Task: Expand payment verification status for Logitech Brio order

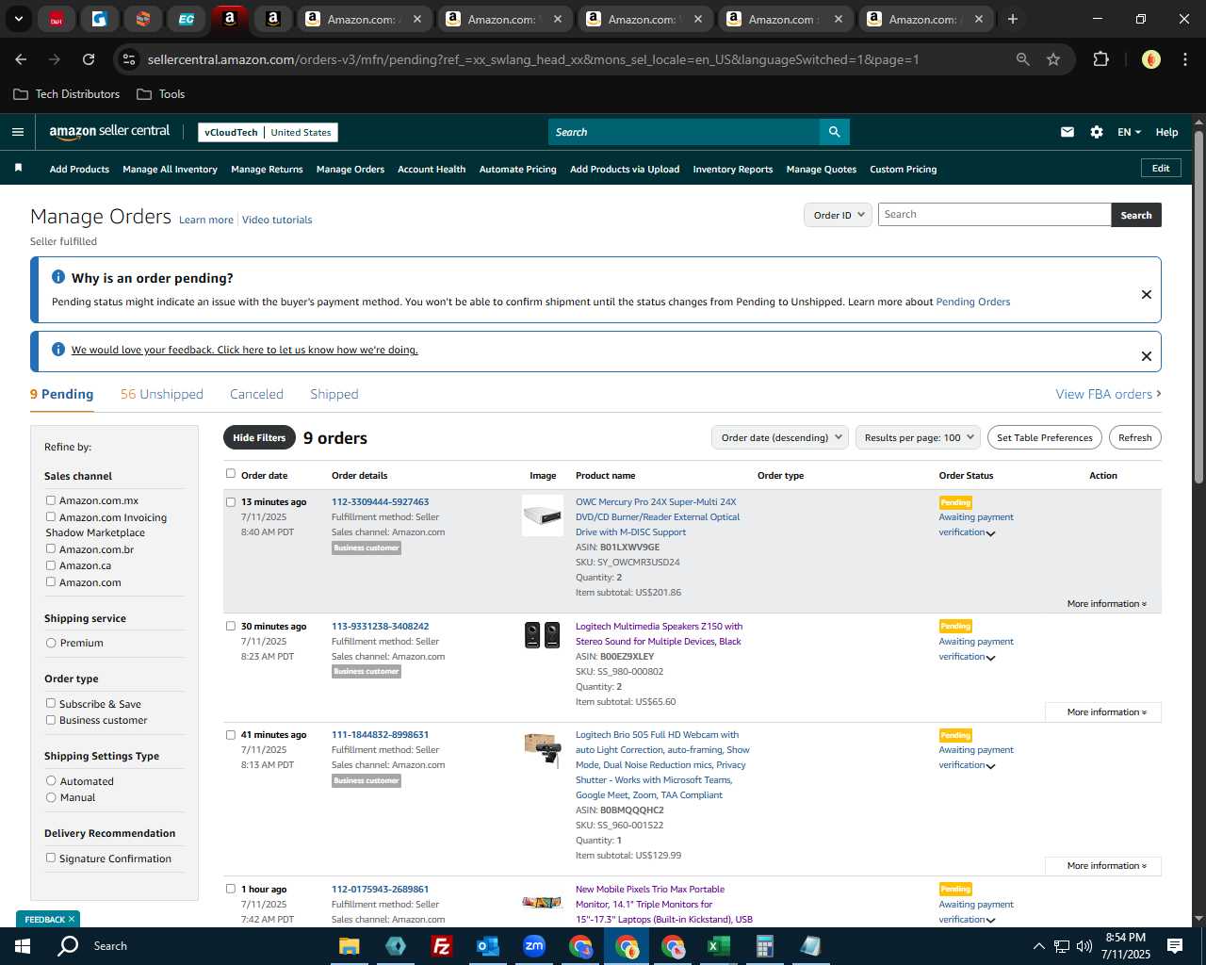Action: click(x=990, y=766)
